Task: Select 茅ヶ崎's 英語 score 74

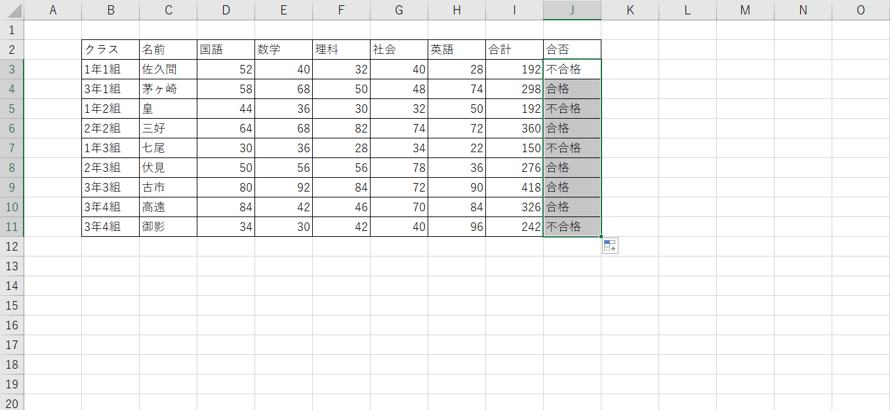Action: point(456,89)
